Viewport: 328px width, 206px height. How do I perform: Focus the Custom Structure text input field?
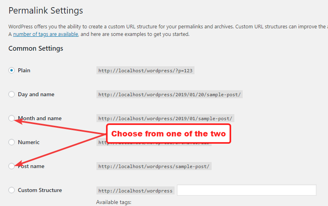pos(246,190)
